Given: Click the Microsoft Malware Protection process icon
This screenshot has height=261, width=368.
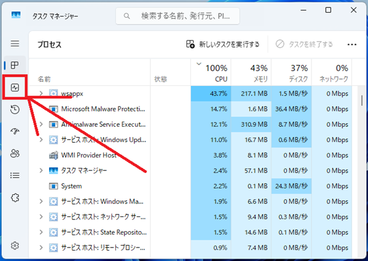Looking at the screenshot, I should (x=53, y=109).
